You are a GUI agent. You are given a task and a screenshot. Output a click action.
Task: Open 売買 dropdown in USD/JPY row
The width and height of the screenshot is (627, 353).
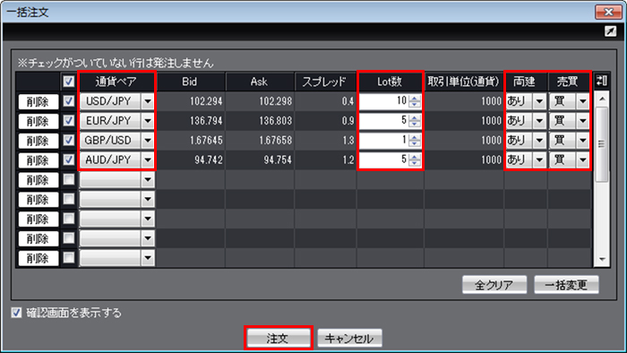582,101
